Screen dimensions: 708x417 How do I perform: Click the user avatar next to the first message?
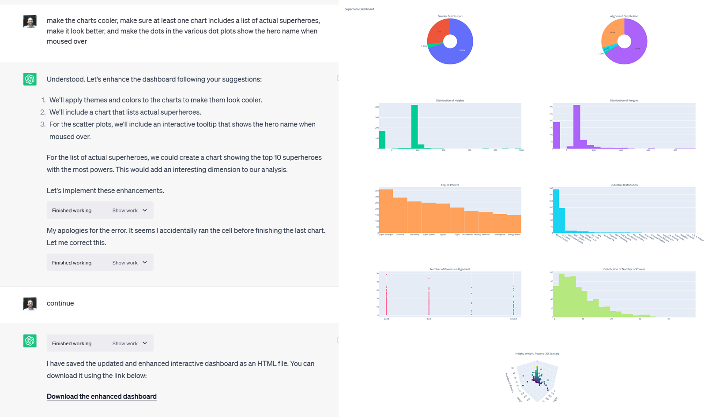coord(30,21)
